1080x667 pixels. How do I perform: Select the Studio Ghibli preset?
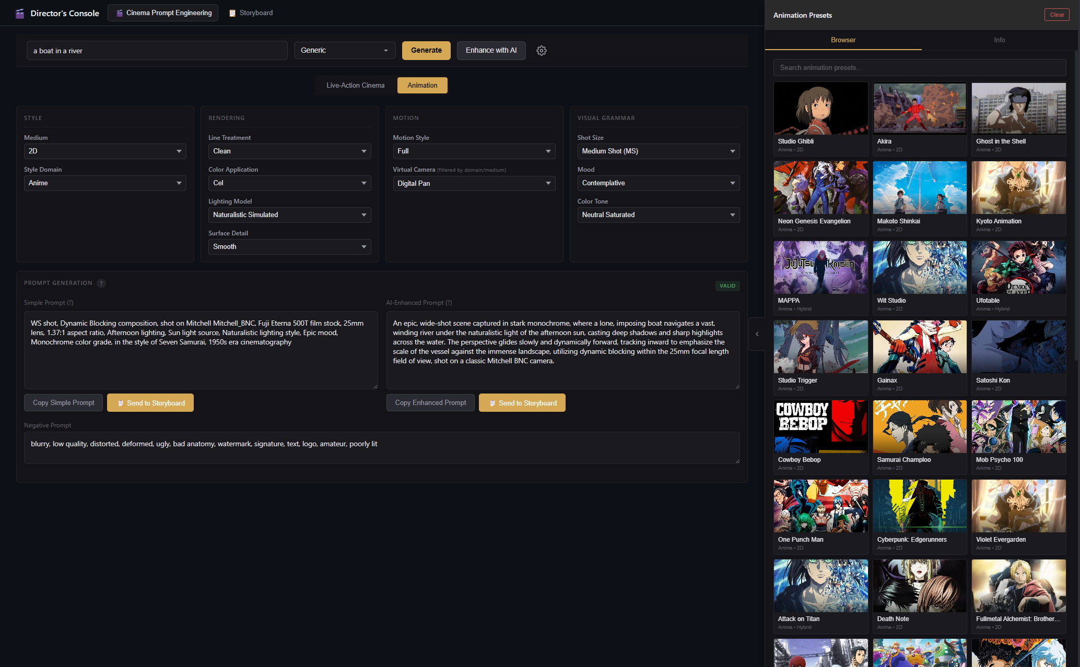pos(821,118)
